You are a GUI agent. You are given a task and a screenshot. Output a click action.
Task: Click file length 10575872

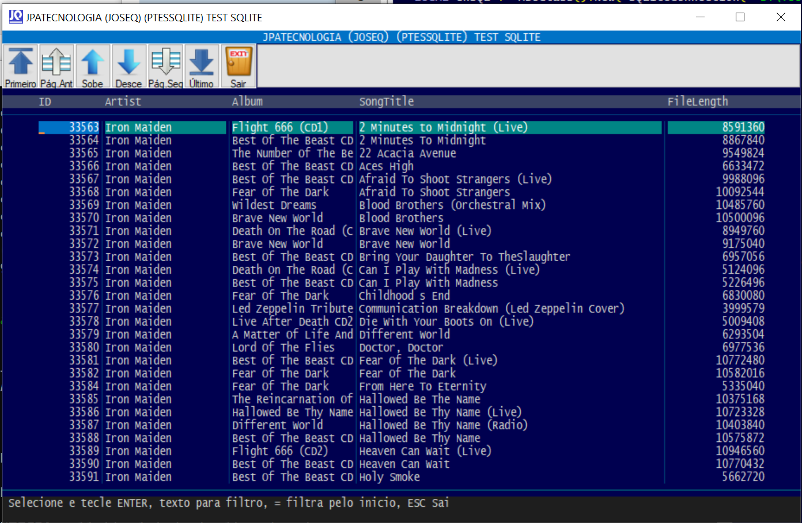point(740,438)
